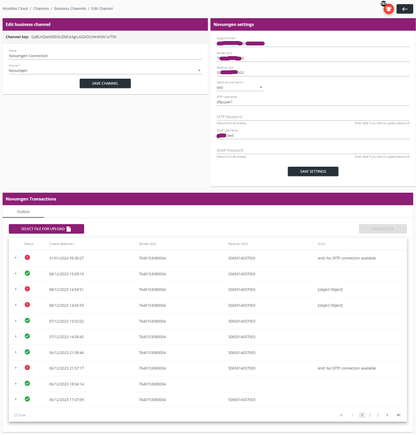This screenshot has width=416, height=435.
Task: Click the error text in the 31/01/2024 09:30:27 row
Action: 347,258
